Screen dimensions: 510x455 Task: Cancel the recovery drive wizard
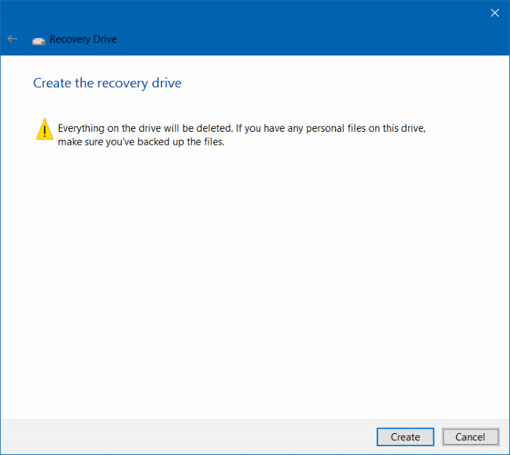(x=470, y=437)
